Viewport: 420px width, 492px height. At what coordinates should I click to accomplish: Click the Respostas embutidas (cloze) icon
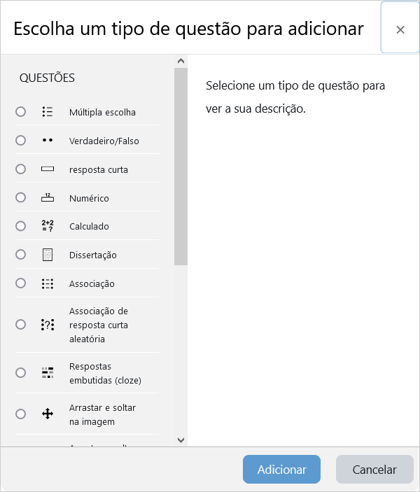(x=48, y=372)
